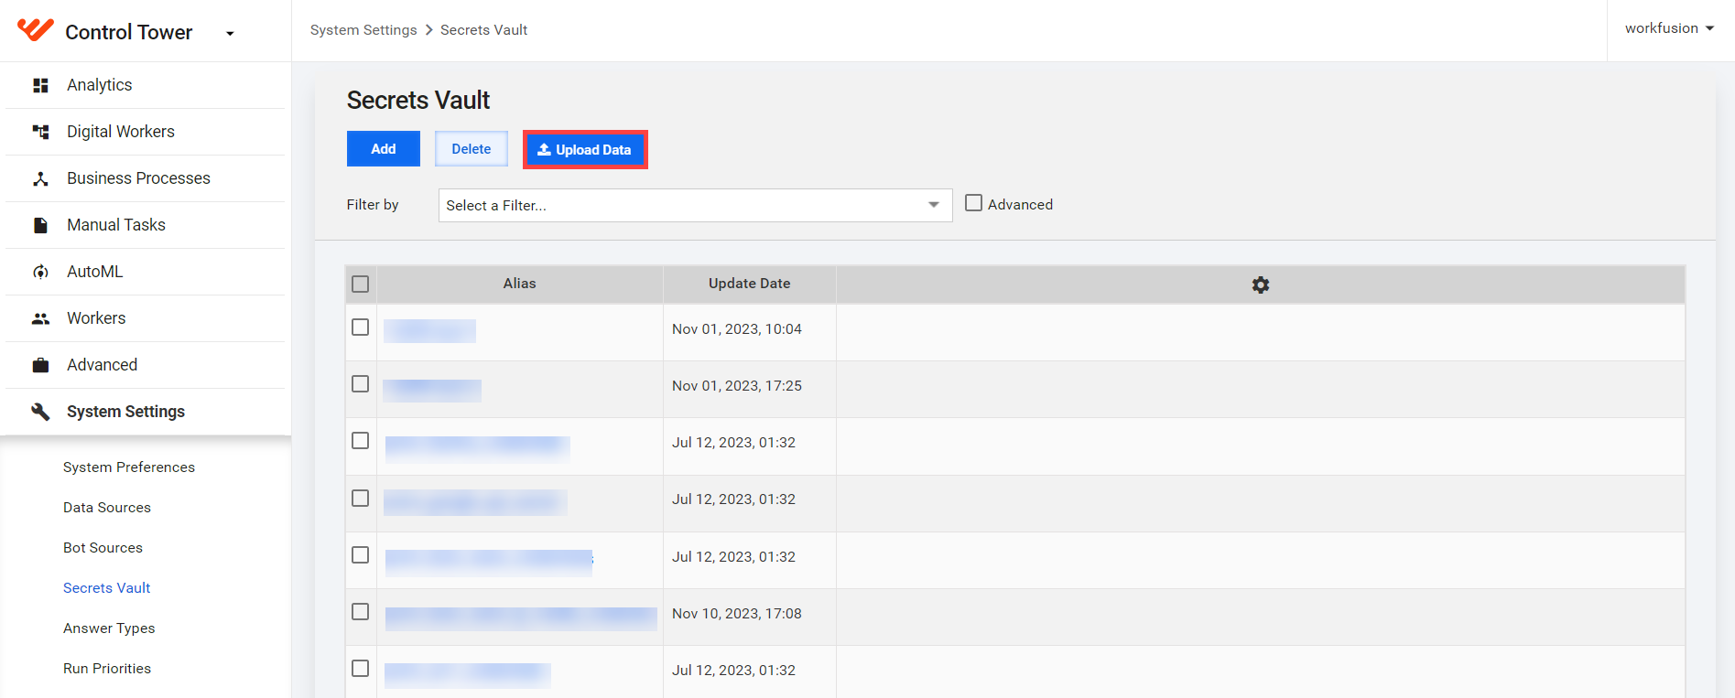The height and width of the screenshot is (698, 1735).
Task: Open Bot Sources submenu item
Action: tap(103, 548)
